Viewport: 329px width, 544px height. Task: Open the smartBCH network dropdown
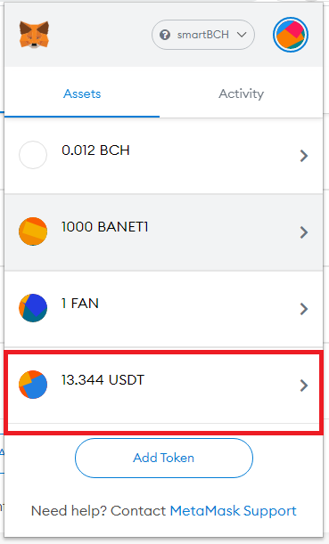click(203, 35)
